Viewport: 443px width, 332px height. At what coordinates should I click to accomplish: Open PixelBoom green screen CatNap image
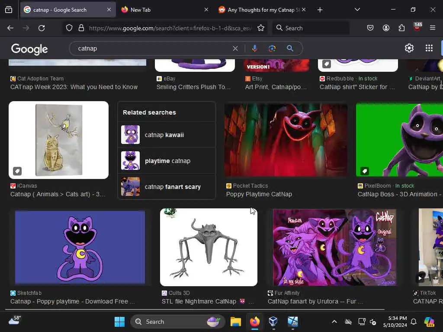pyautogui.click(x=399, y=140)
